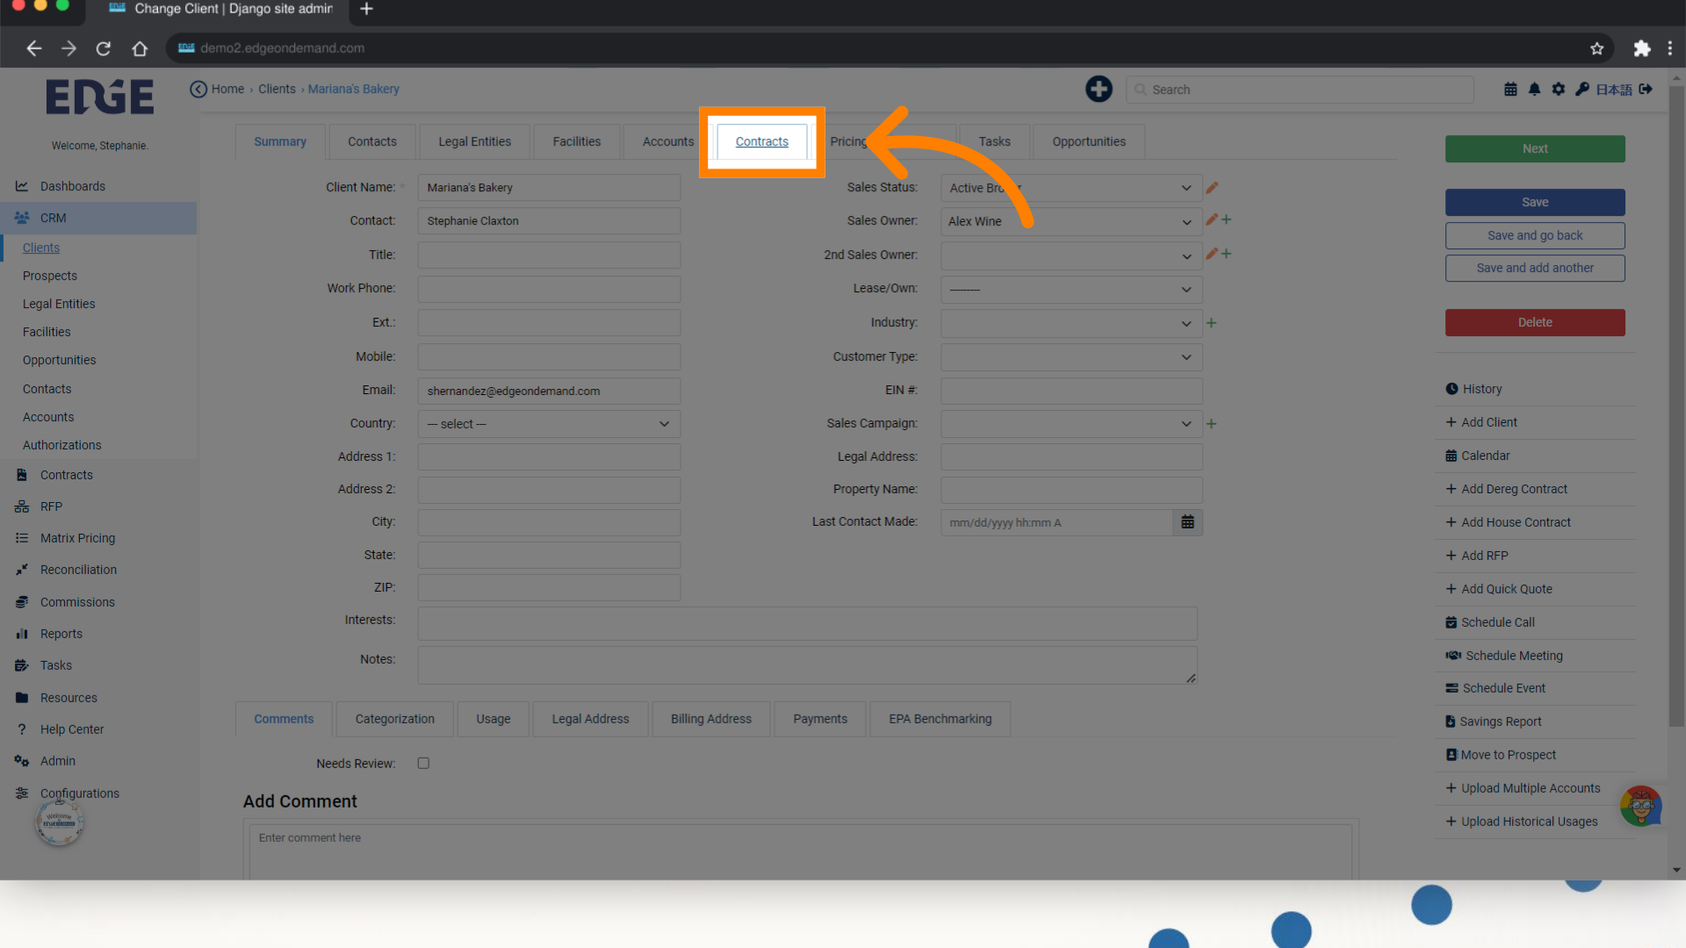Switch language with the 日本語 link

click(x=1614, y=90)
